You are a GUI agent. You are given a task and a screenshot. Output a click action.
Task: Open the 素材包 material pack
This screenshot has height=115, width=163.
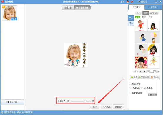coord(155,77)
